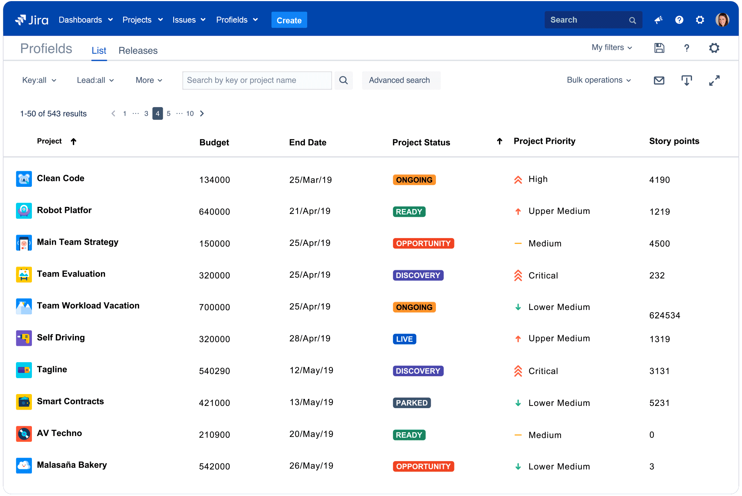Click the Malasaña Bakery project avatar
Screen dimensions: 742x496
(x=24, y=466)
